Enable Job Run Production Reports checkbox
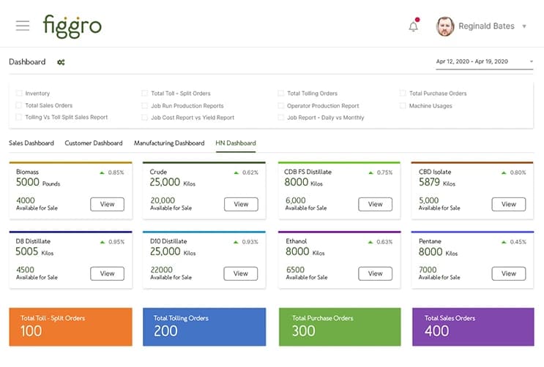This screenshot has height=367, width=544. [145, 106]
